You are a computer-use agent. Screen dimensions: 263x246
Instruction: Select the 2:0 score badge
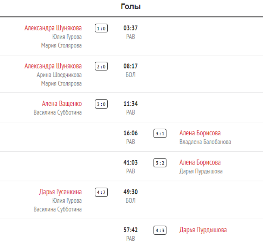(x=101, y=66)
